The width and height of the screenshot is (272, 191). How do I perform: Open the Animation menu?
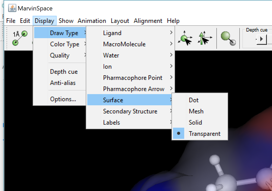coord(92,21)
